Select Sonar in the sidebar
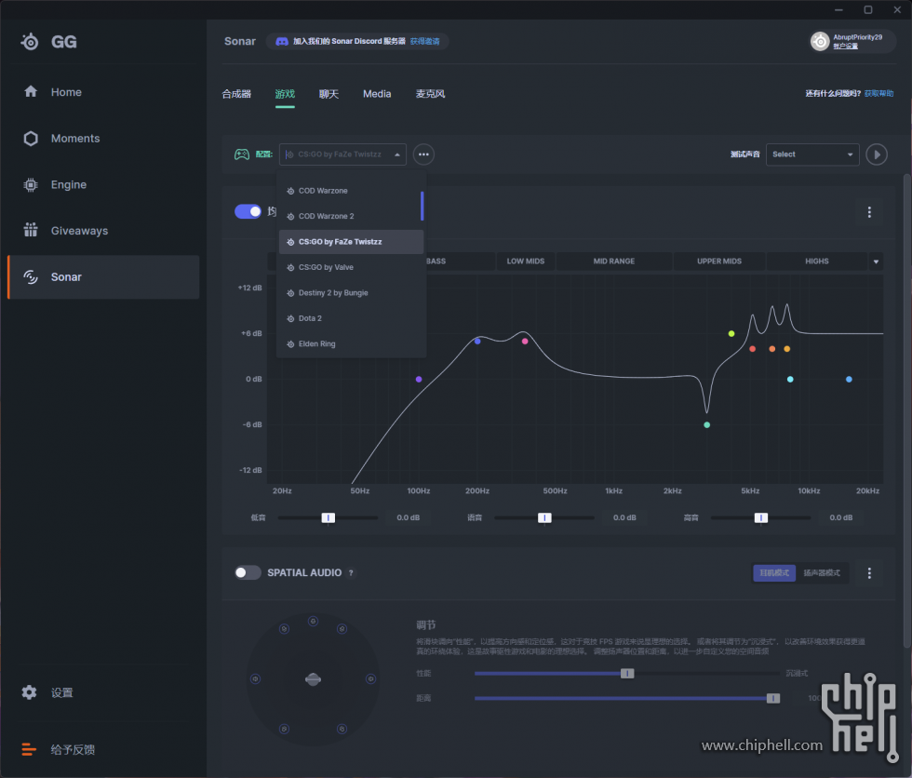The image size is (912, 778). coord(103,276)
